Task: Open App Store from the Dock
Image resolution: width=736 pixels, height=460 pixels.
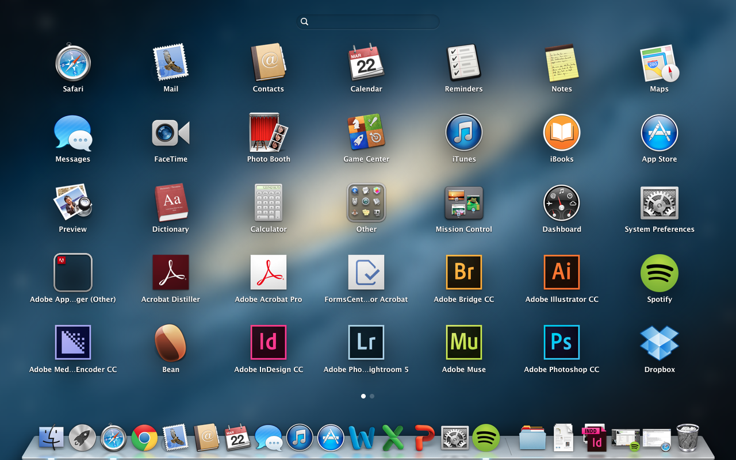Action: tap(331, 438)
